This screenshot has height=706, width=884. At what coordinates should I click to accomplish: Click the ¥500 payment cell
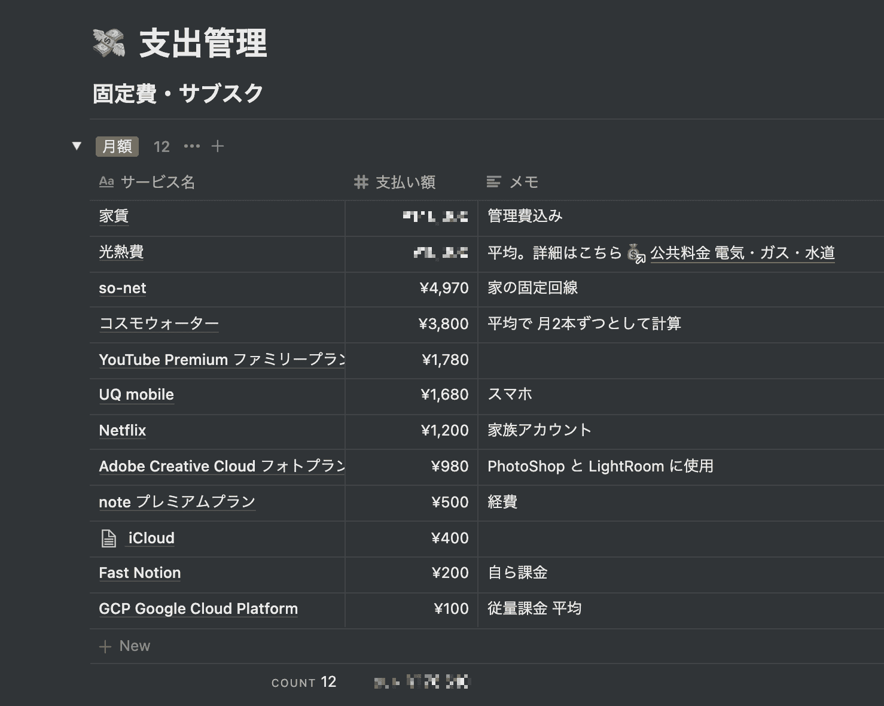tap(411, 502)
